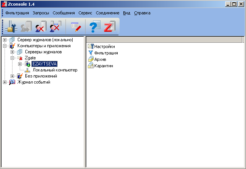Viewport: 246px width, 169px height.
Task: Click the remove user from server icon
Action: coord(41,26)
